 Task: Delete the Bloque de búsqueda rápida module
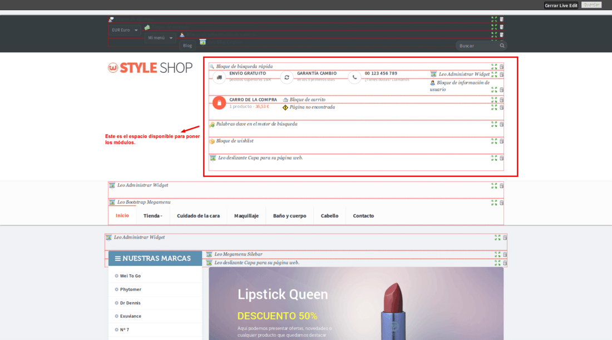[x=502, y=67]
